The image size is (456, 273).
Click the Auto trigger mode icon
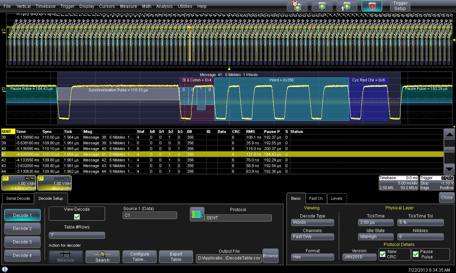click(297, 6)
